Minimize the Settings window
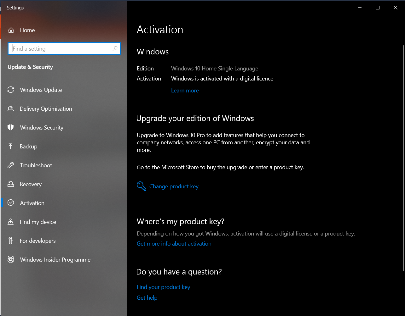Viewport: 405px width, 316px height. pos(360,8)
